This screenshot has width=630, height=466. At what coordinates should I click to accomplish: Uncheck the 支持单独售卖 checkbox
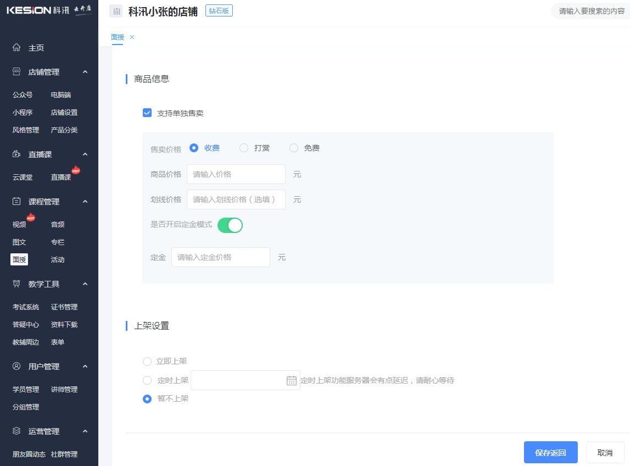pyautogui.click(x=147, y=112)
